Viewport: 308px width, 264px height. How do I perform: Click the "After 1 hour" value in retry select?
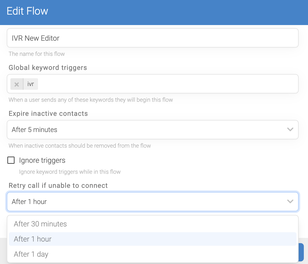[29, 201]
